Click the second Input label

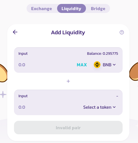pyautogui.click(x=23, y=96)
